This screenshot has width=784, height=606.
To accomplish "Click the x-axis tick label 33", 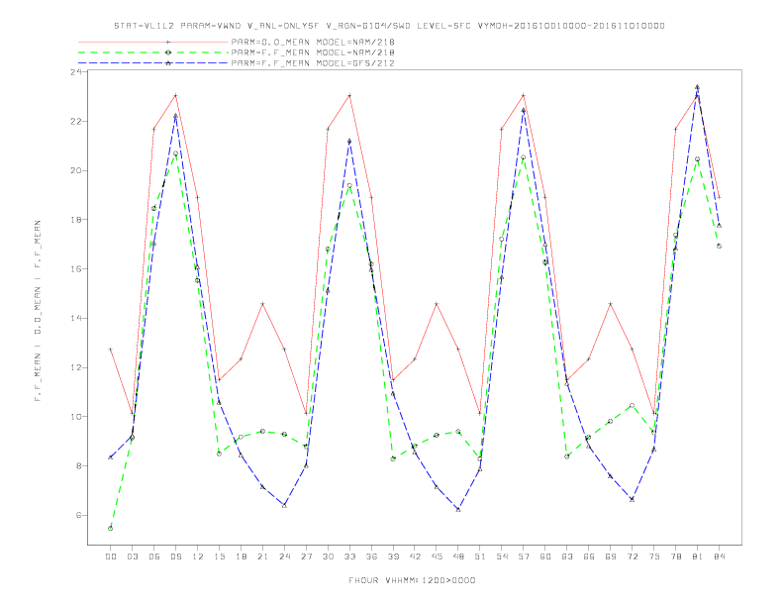I will [349, 556].
